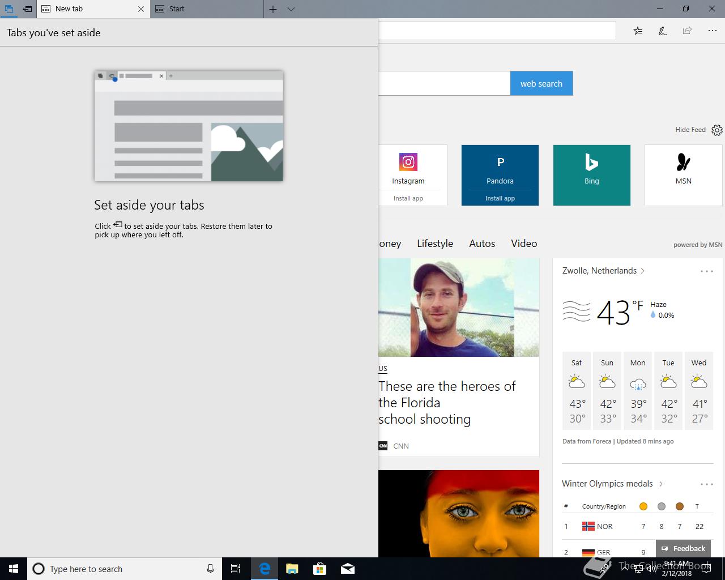725x580 pixels.
Task: Open Olympics medals card ellipsis options
Action: [707, 484]
